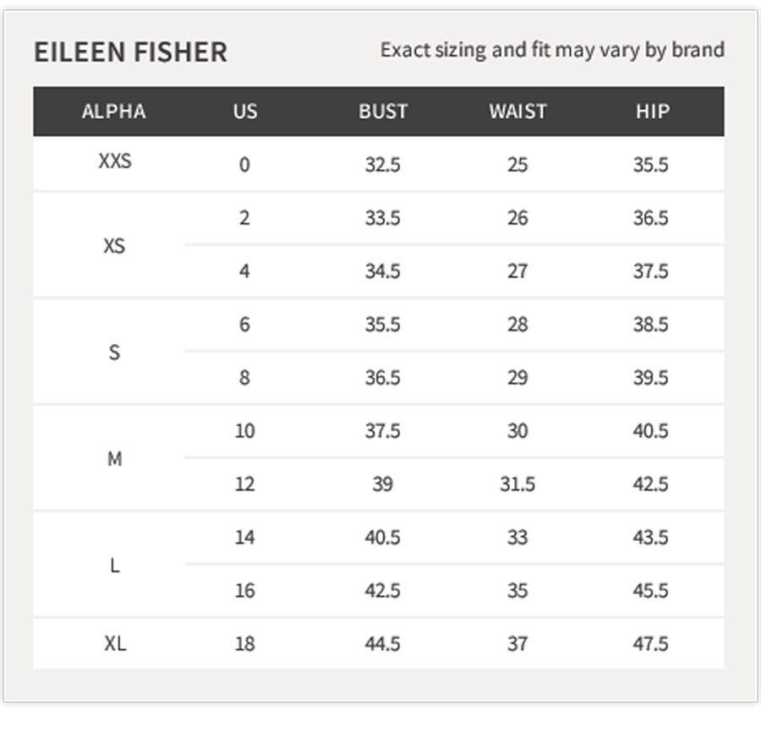
Task: Click US size 12 cell
Action: [244, 484]
